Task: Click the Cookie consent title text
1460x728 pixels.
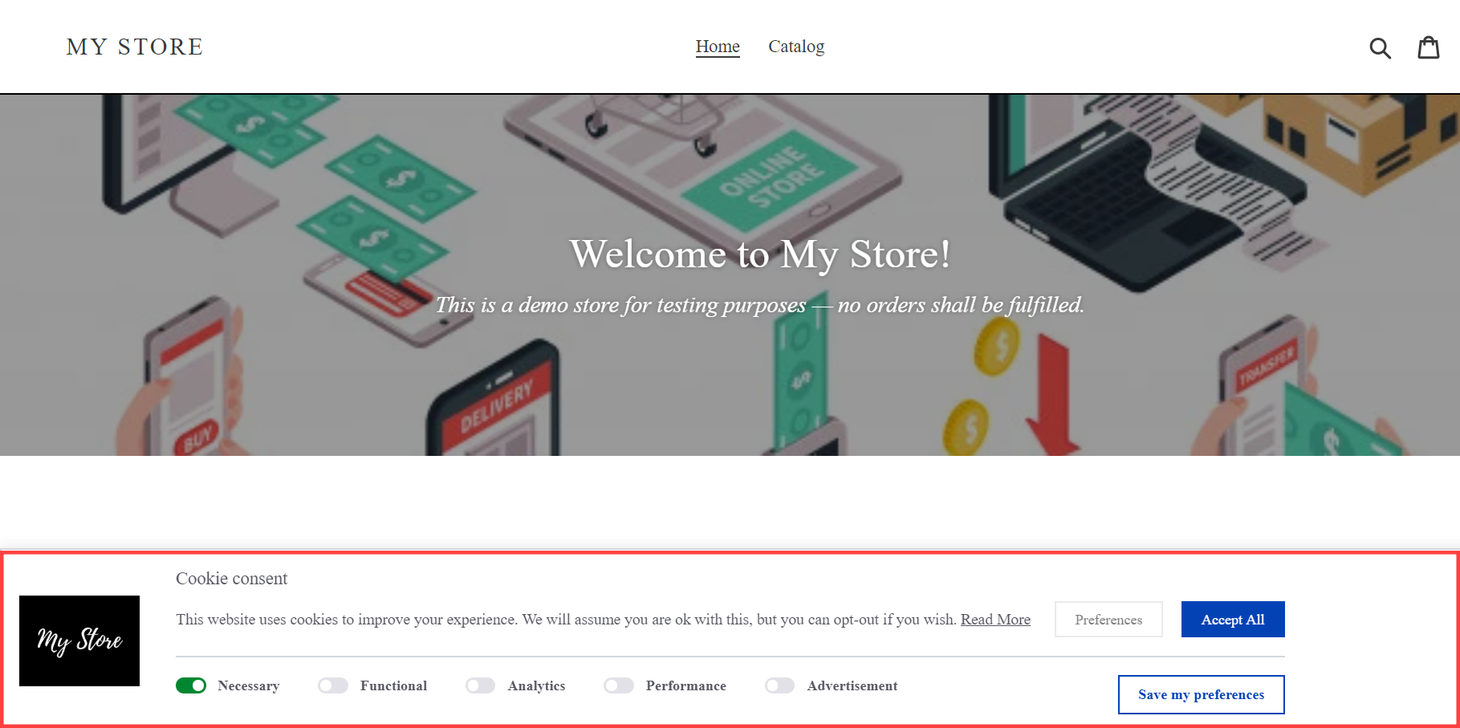Action: tap(231, 579)
